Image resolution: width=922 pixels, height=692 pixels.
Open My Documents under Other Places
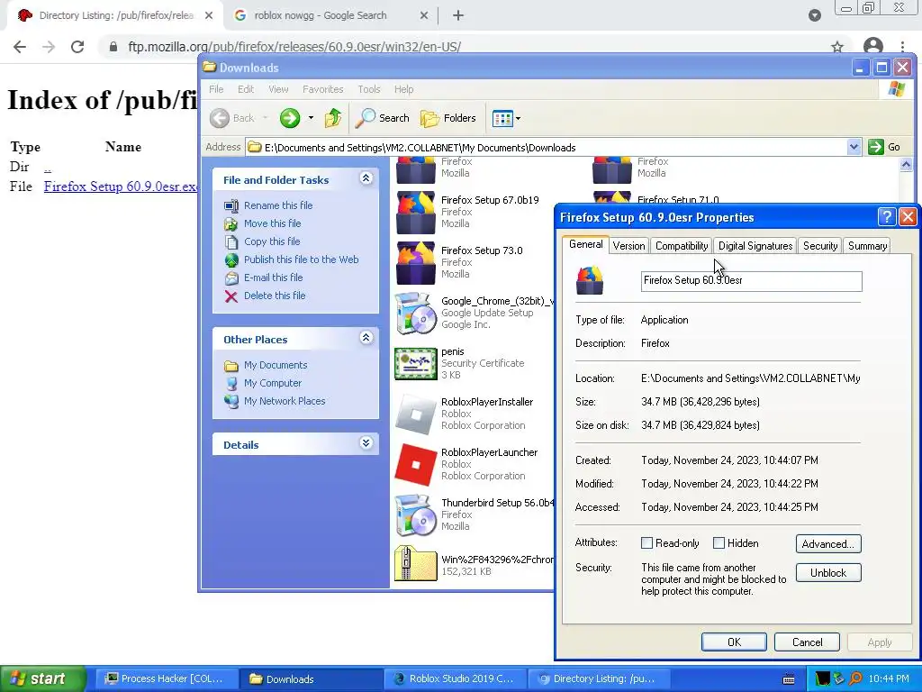[x=276, y=365]
